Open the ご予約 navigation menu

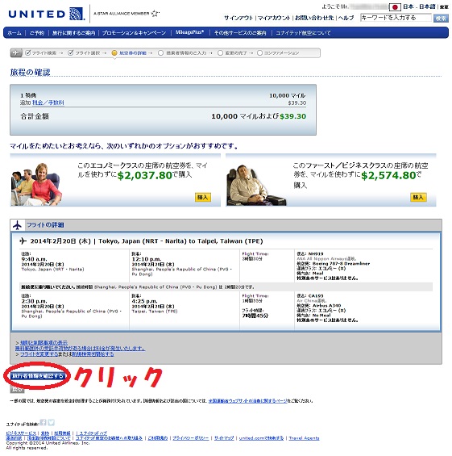tap(37, 33)
